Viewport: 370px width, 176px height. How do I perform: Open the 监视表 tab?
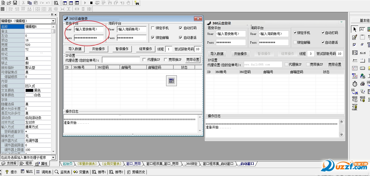[63, 172]
